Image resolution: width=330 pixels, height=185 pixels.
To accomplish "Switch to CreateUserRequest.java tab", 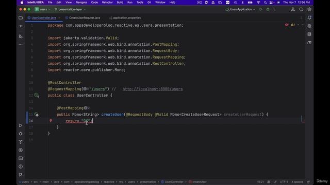I will click(x=85, y=18).
